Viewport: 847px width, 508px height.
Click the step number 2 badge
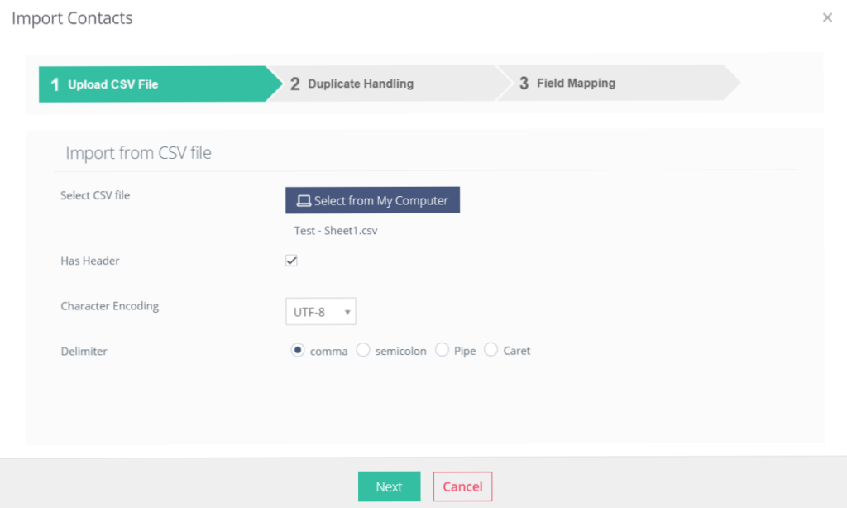tap(294, 84)
